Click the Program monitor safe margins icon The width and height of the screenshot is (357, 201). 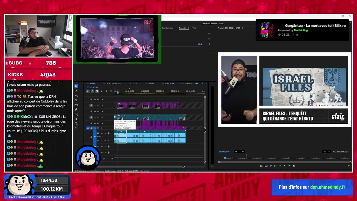266,166
